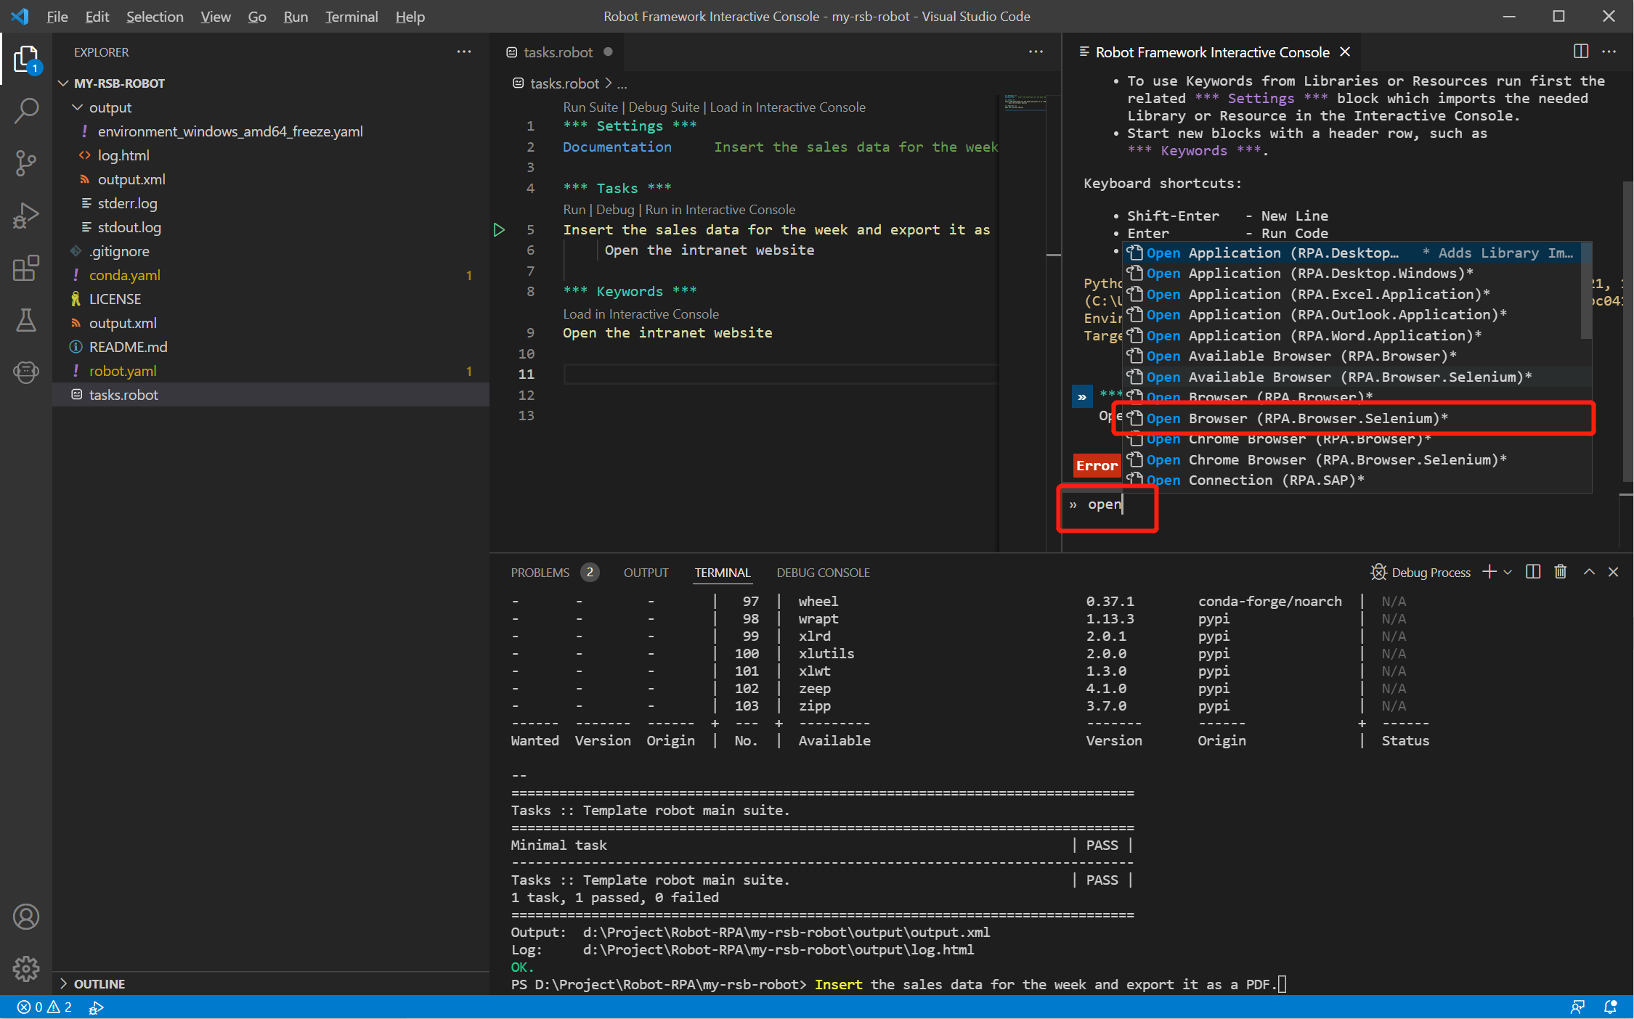
Task: Kill terminal with the trash icon
Action: pyautogui.click(x=1560, y=572)
